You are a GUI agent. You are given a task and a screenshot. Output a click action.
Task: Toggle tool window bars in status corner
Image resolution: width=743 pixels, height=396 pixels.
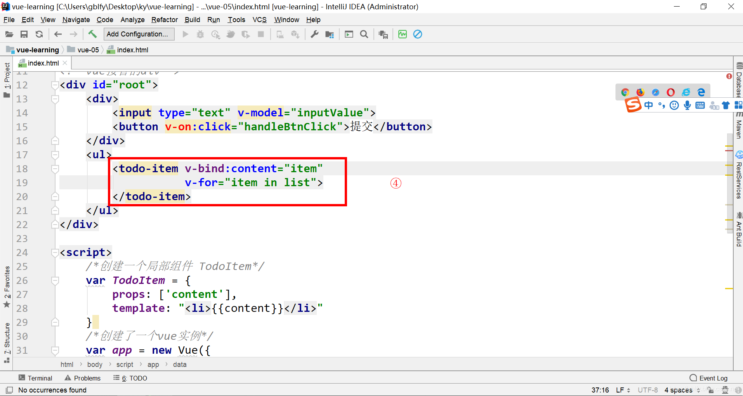(9, 390)
